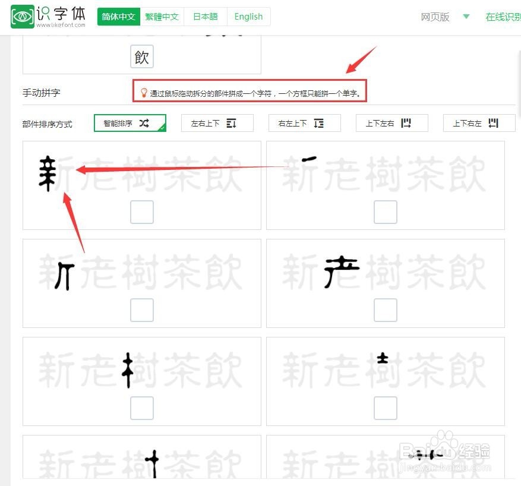521x486 pixels.
Task: Switch language to 简体中文
Action: pyautogui.click(x=119, y=17)
